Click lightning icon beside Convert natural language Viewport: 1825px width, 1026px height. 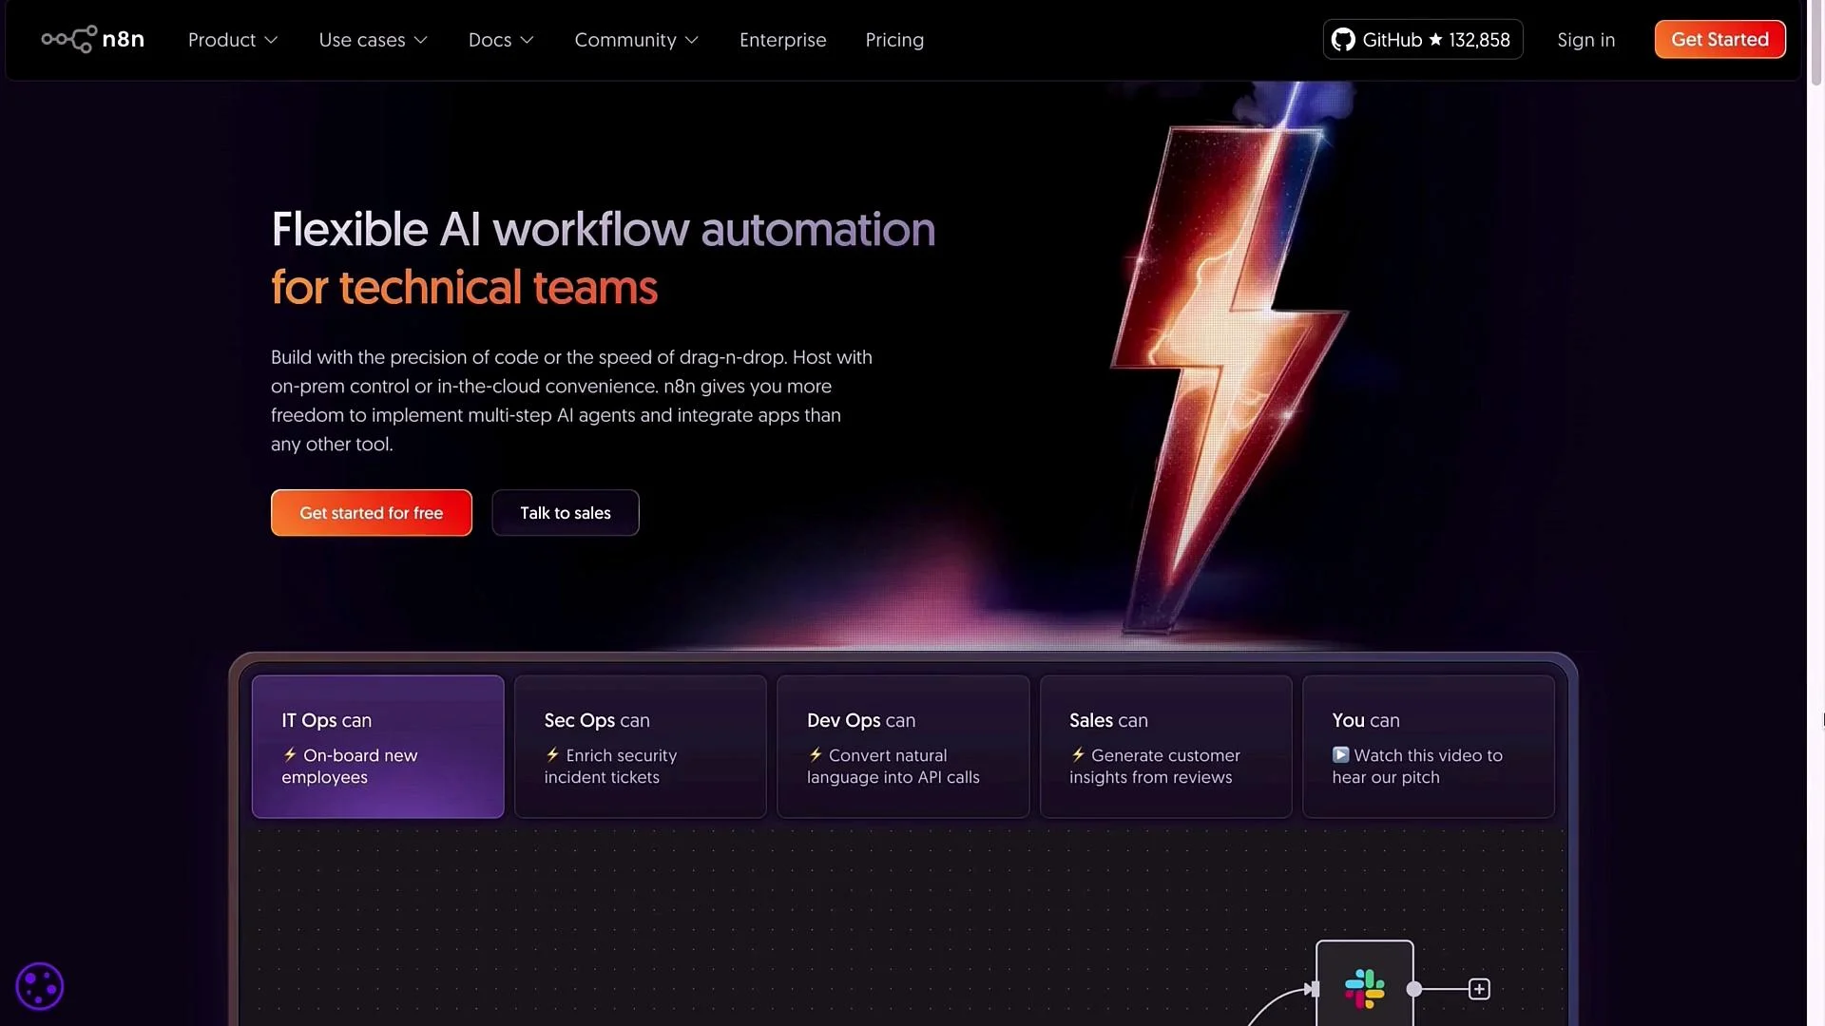point(816,754)
